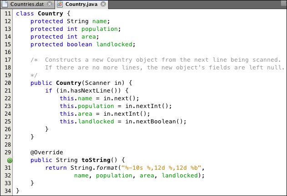Click the Country.java file icon
Image resolution: width=287 pixels, height=196 pixels.
pyautogui.click(x=60, y=4)
